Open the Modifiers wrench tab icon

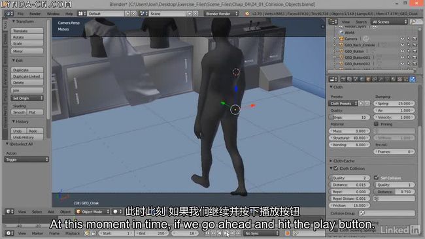coord(381,79)
